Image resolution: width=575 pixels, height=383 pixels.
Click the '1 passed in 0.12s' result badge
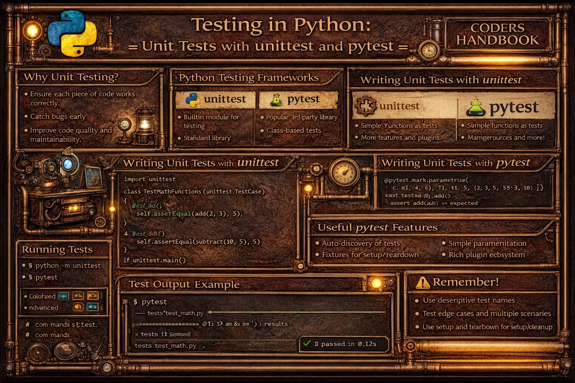[x=344, y=343]
